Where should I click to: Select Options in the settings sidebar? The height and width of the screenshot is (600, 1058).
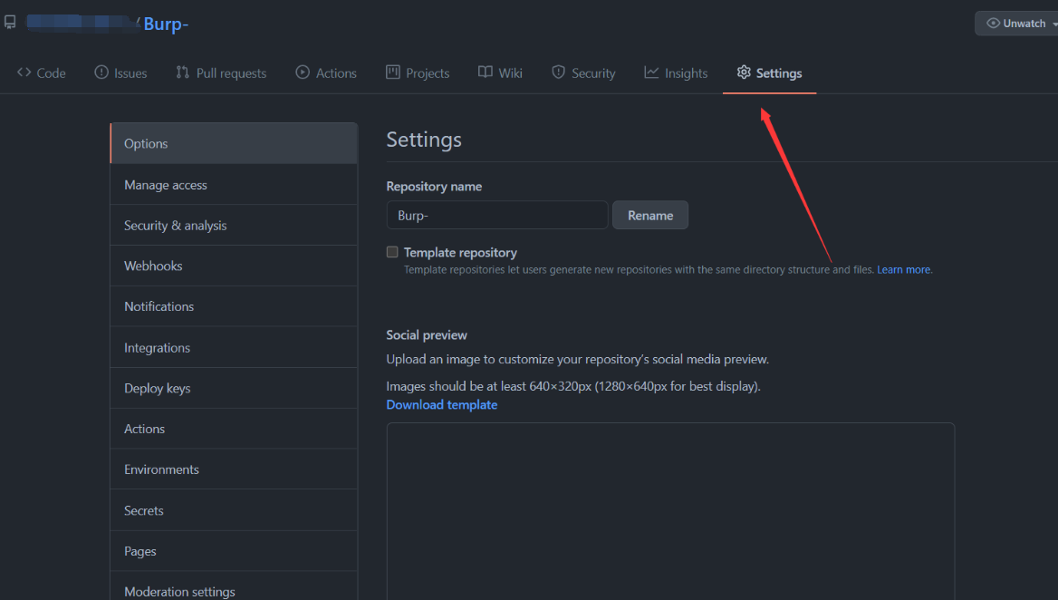coord(234,143)
